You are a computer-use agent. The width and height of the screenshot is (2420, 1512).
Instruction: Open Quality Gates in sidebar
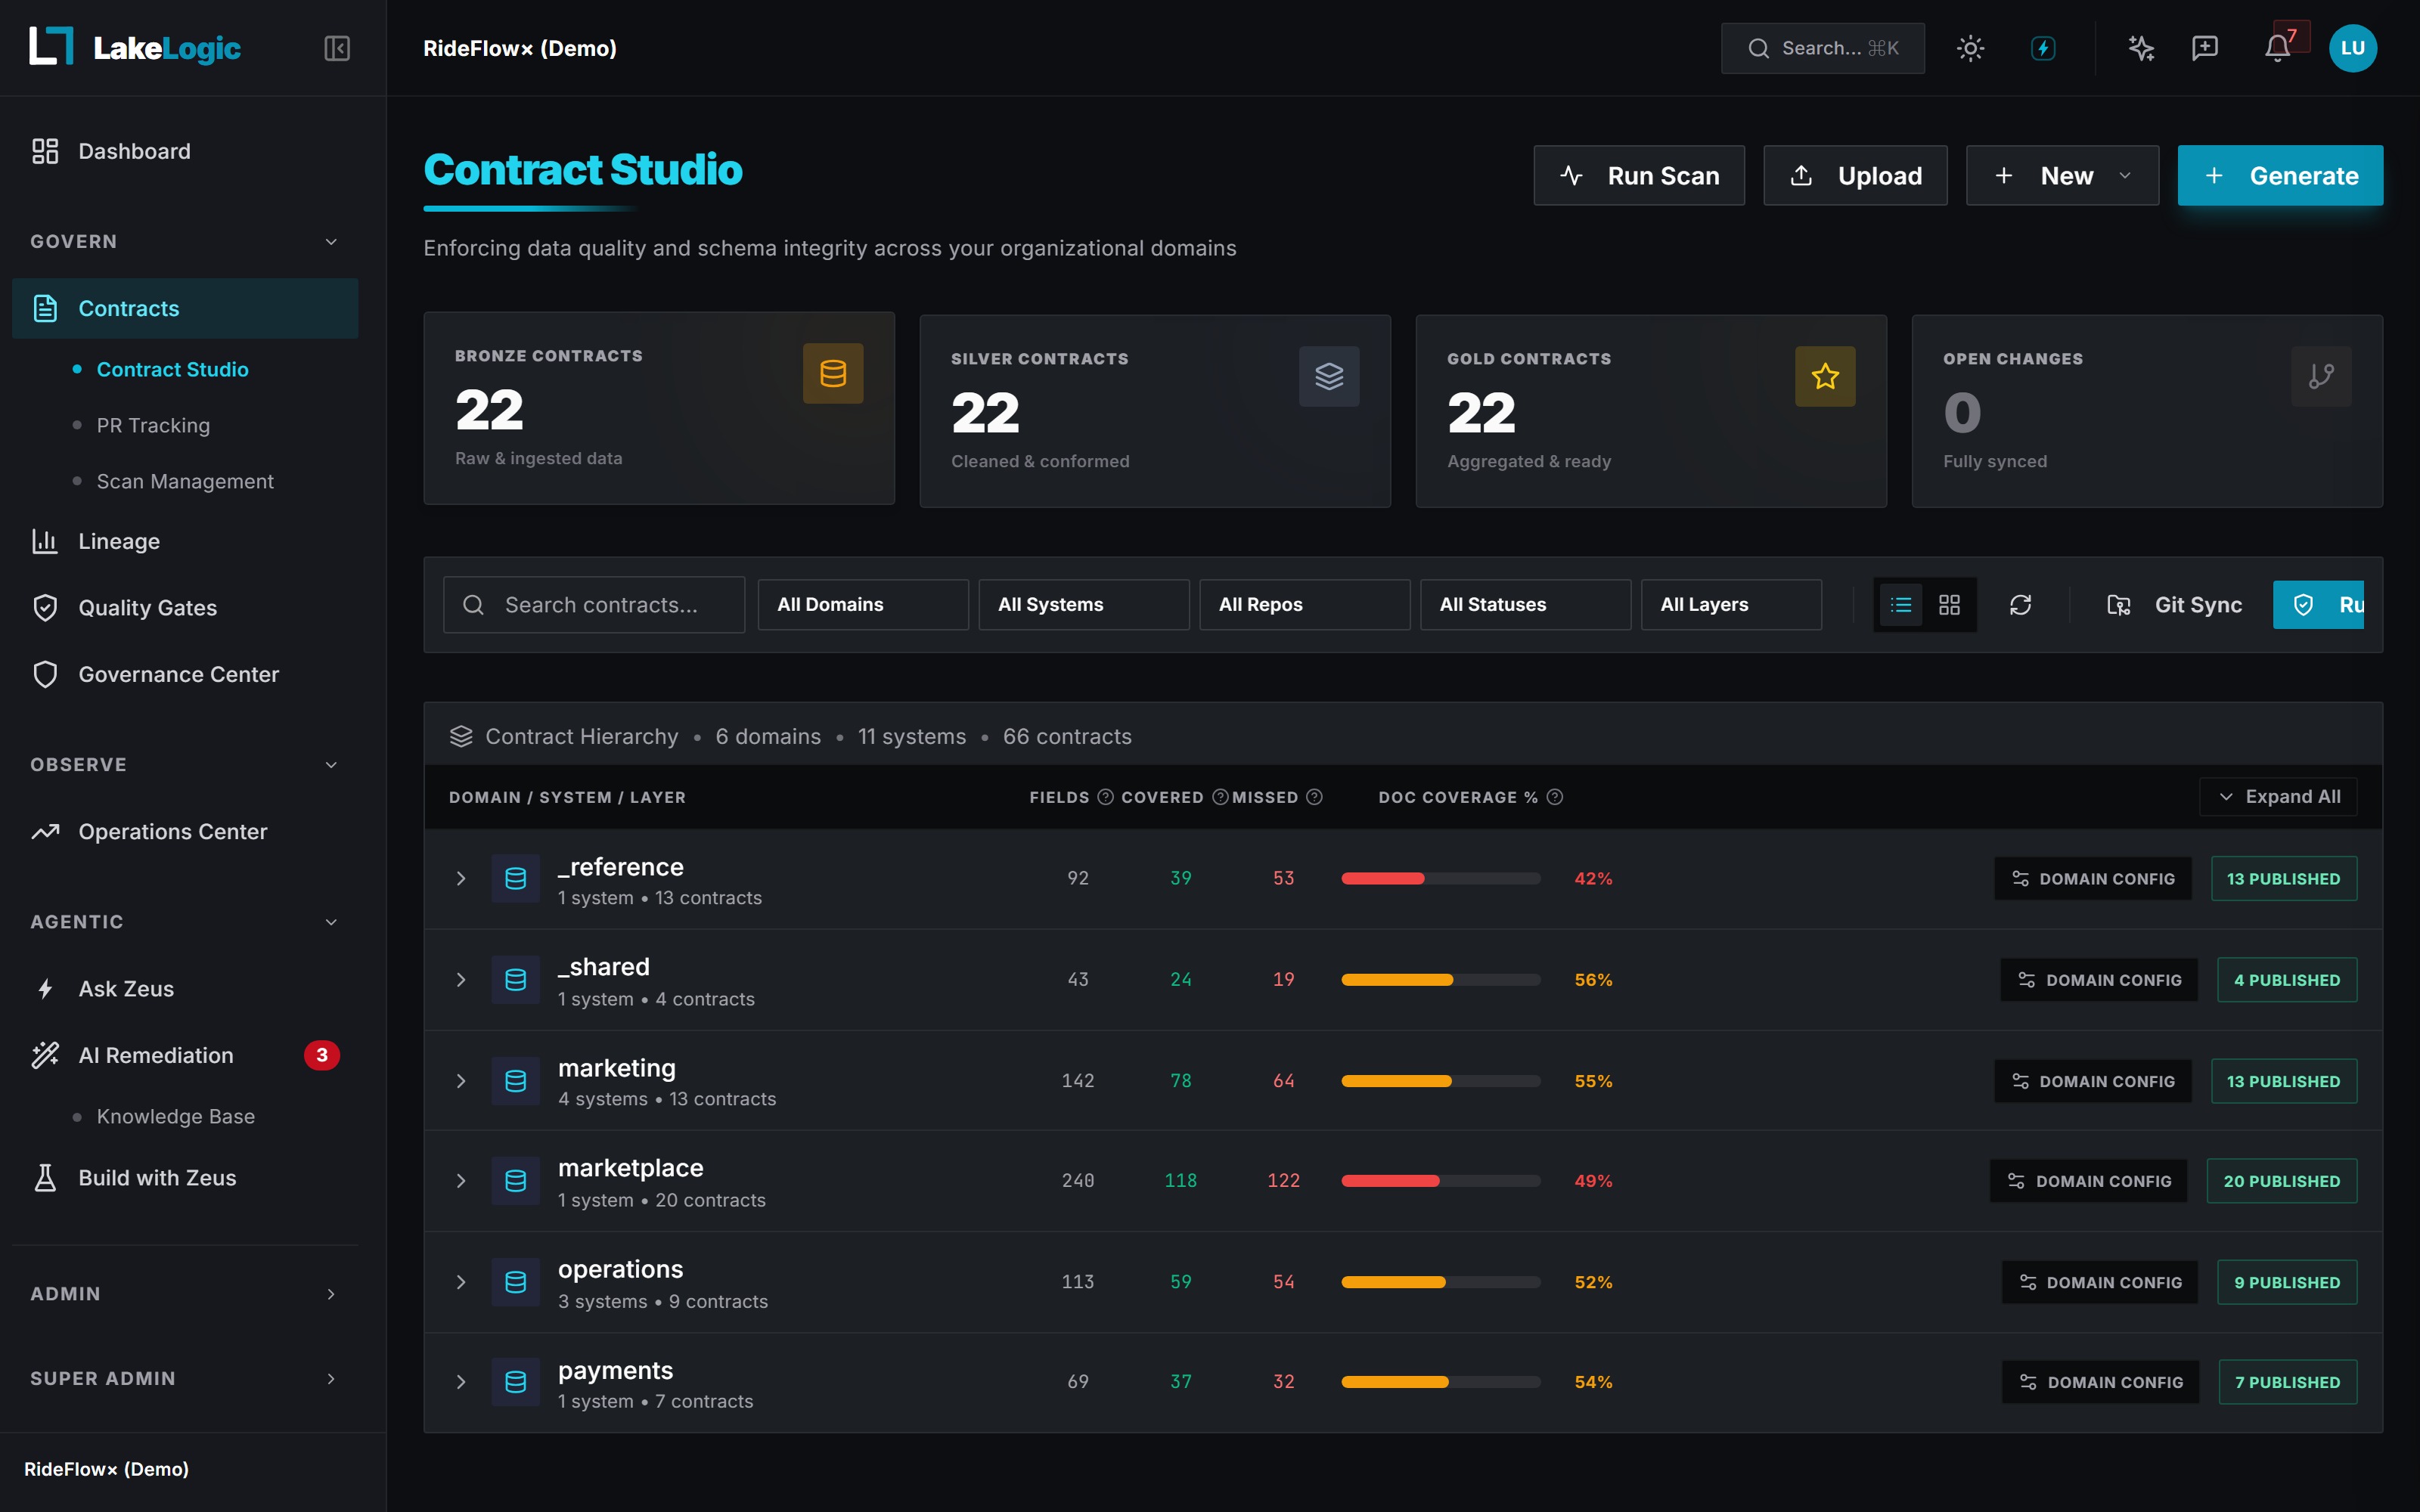pyautogui.click(x=185, y=608)
